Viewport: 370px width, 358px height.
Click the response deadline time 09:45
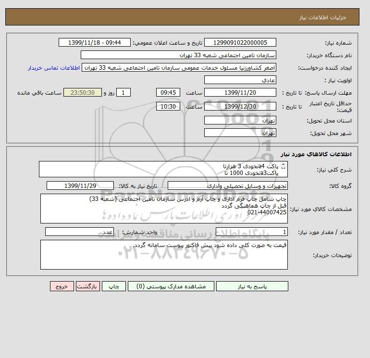(x=168, y=93)
